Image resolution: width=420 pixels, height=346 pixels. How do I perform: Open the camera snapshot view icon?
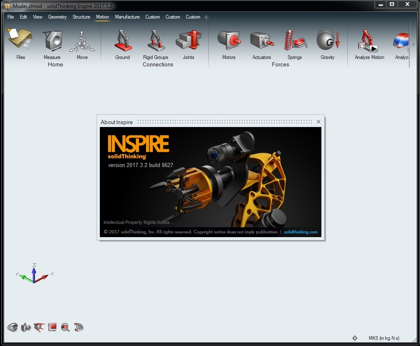click(x=26, y=327)
